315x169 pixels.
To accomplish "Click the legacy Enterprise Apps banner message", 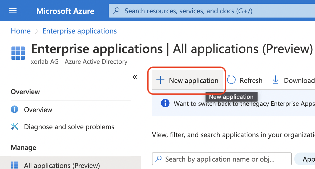I will point(244,104).
